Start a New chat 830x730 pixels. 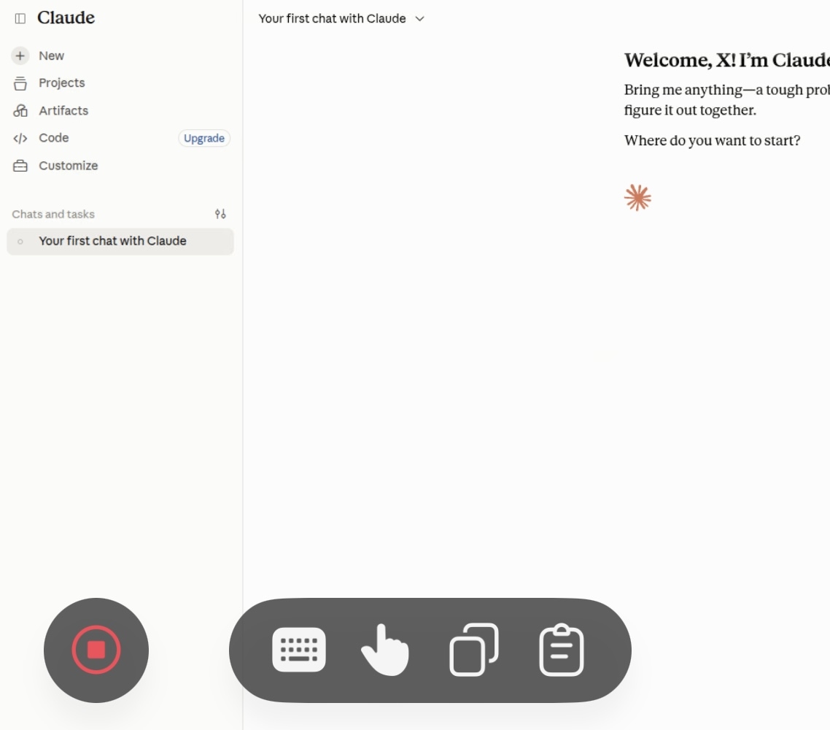tap(51, 55)
